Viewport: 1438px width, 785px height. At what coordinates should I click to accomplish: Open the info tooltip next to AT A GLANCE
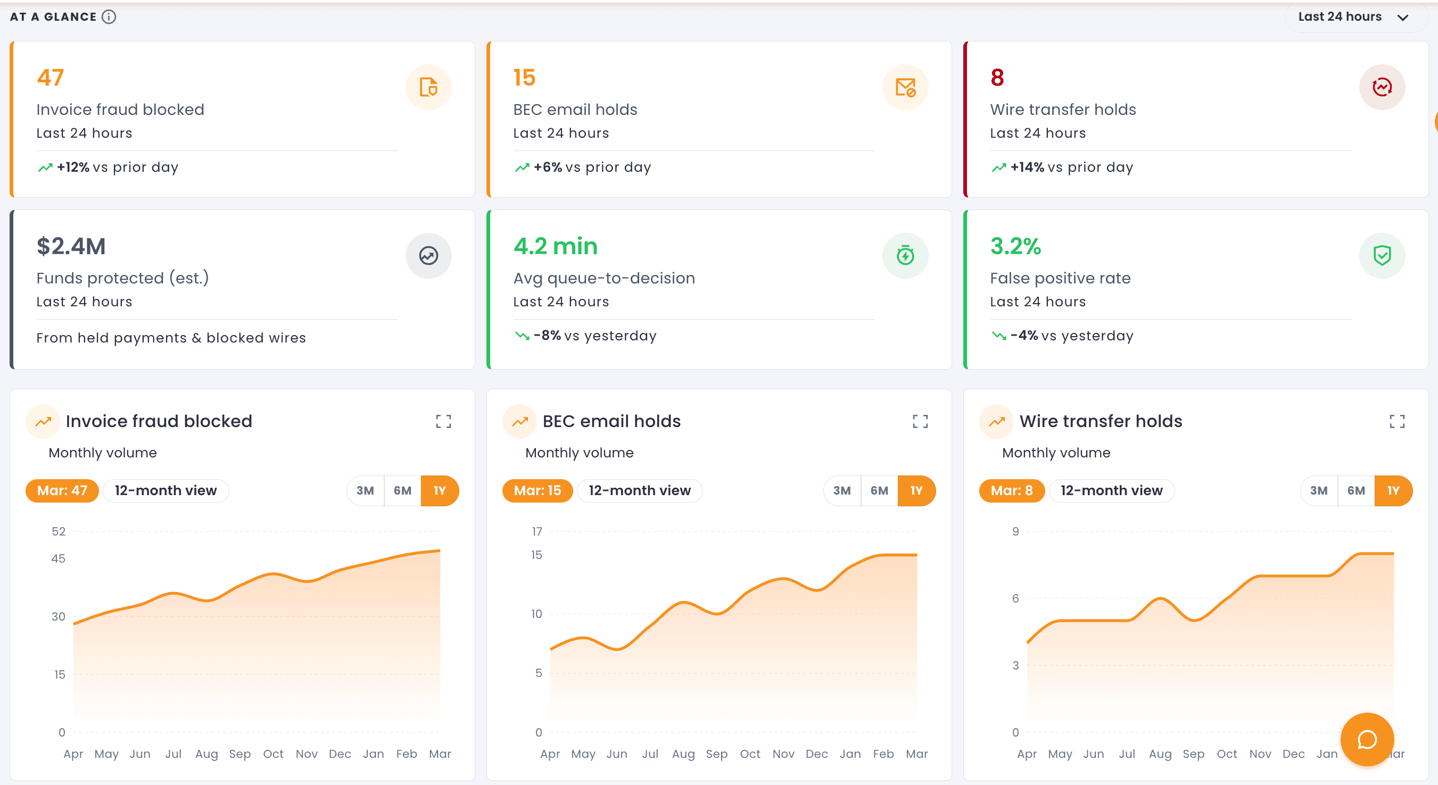pos(108,16)
